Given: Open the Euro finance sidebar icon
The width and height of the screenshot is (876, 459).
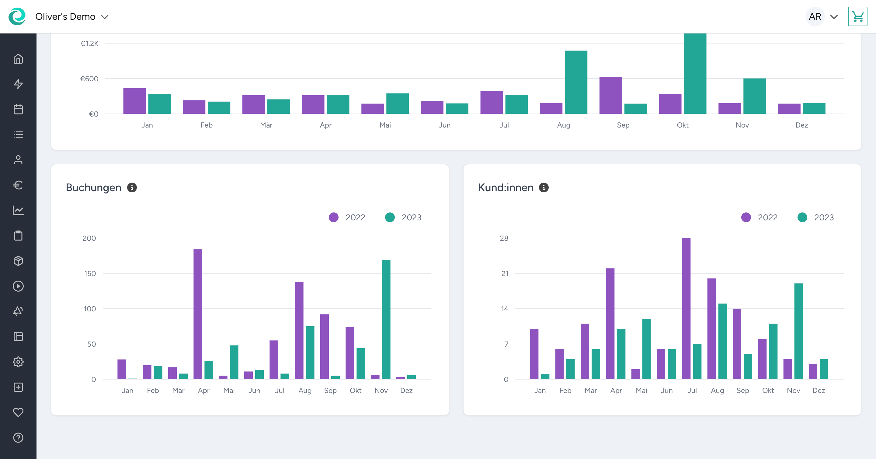Looking at the screenshot, I should 18,185.
